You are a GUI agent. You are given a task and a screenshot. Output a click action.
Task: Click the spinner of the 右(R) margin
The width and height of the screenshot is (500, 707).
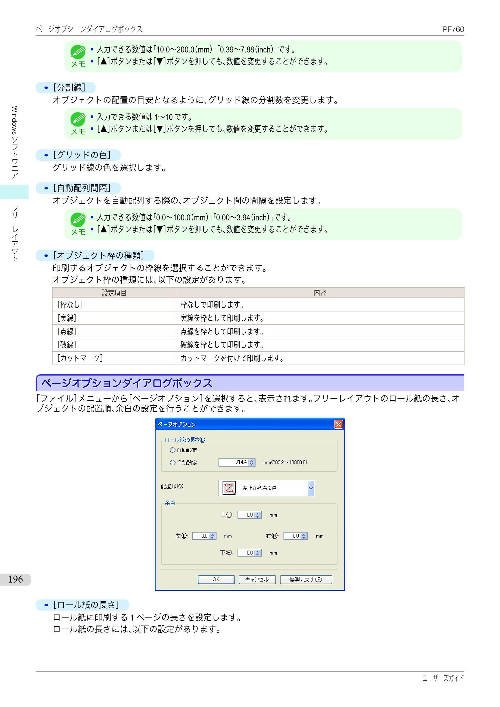(304, 536)
